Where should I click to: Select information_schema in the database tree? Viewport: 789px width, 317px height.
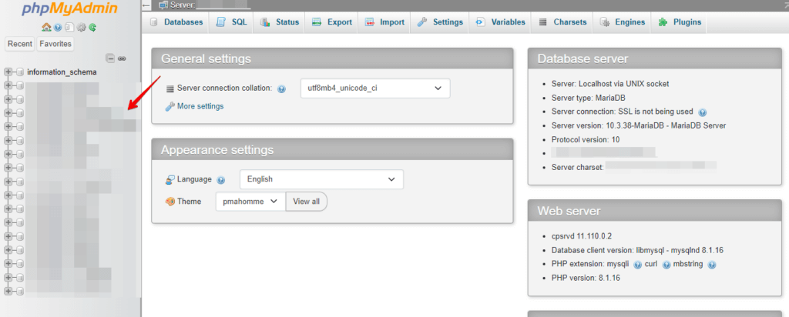click(x=62, y=72)
